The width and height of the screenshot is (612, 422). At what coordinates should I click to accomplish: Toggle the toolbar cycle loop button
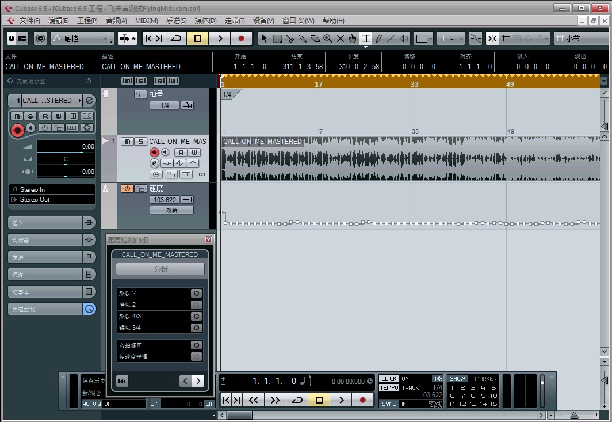(176, 39)
